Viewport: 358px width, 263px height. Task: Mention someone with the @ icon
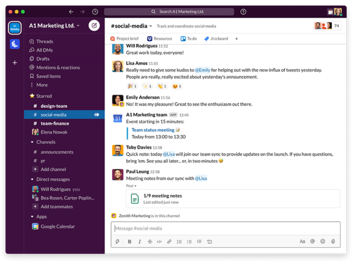pos(313,241)
